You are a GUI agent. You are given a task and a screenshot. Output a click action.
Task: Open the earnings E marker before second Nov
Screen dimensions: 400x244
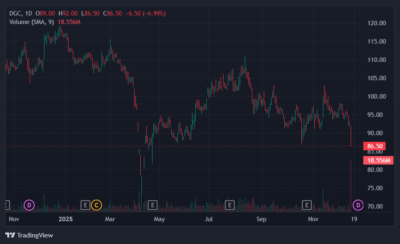(307, 204)
